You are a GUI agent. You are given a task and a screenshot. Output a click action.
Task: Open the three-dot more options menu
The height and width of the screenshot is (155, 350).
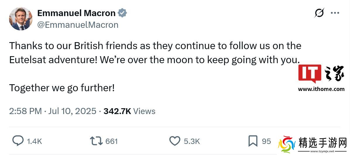(335, 13)
